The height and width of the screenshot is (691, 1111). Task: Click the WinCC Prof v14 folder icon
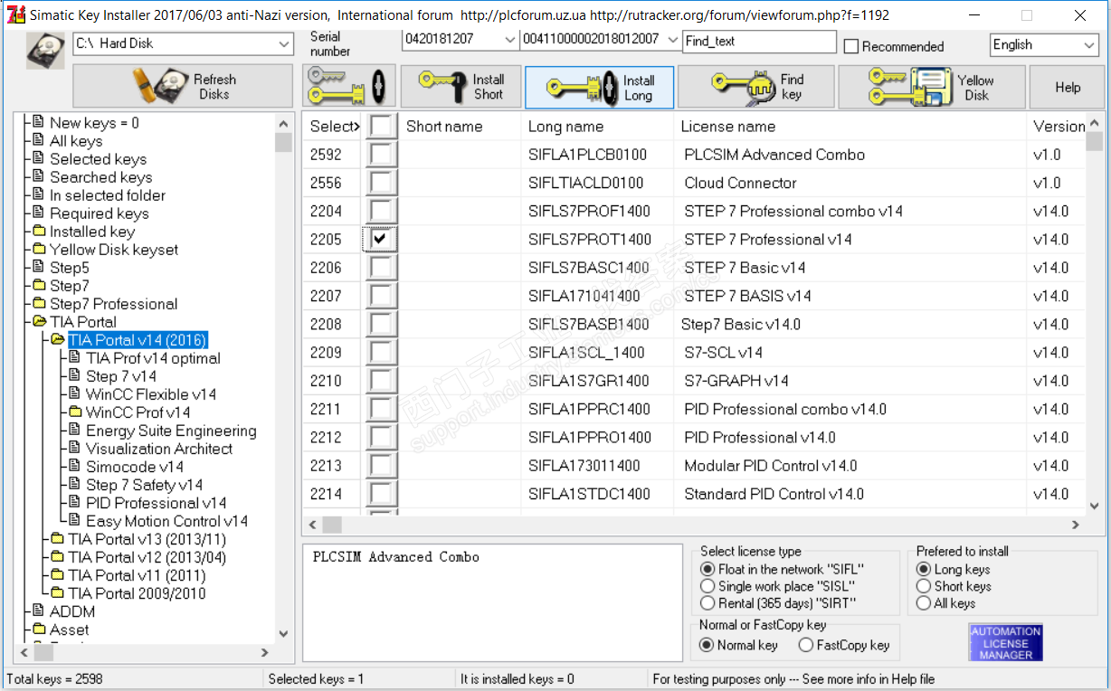[x=76, y=412]
